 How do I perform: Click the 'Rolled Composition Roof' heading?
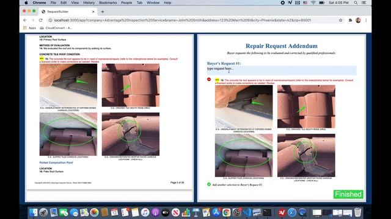click(56, 162)
